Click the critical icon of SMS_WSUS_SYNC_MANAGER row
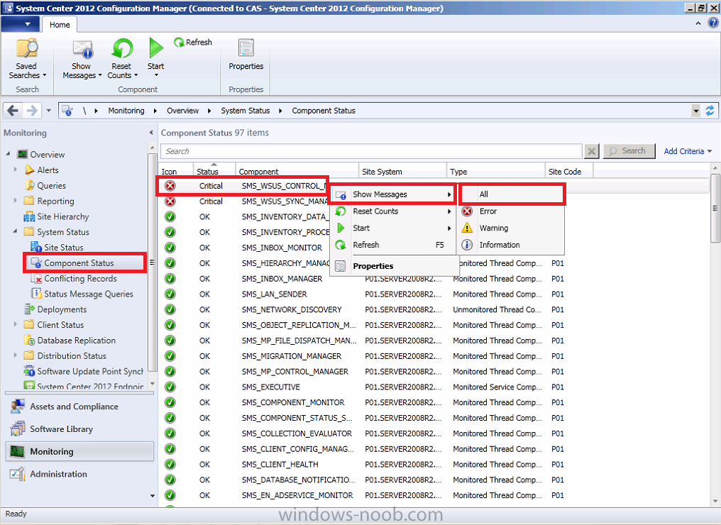 pos(170,201)
